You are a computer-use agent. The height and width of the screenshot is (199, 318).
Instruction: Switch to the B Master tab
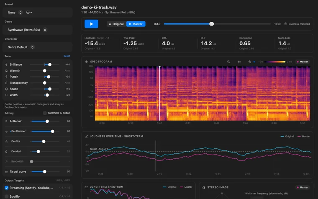pos(136,24)
